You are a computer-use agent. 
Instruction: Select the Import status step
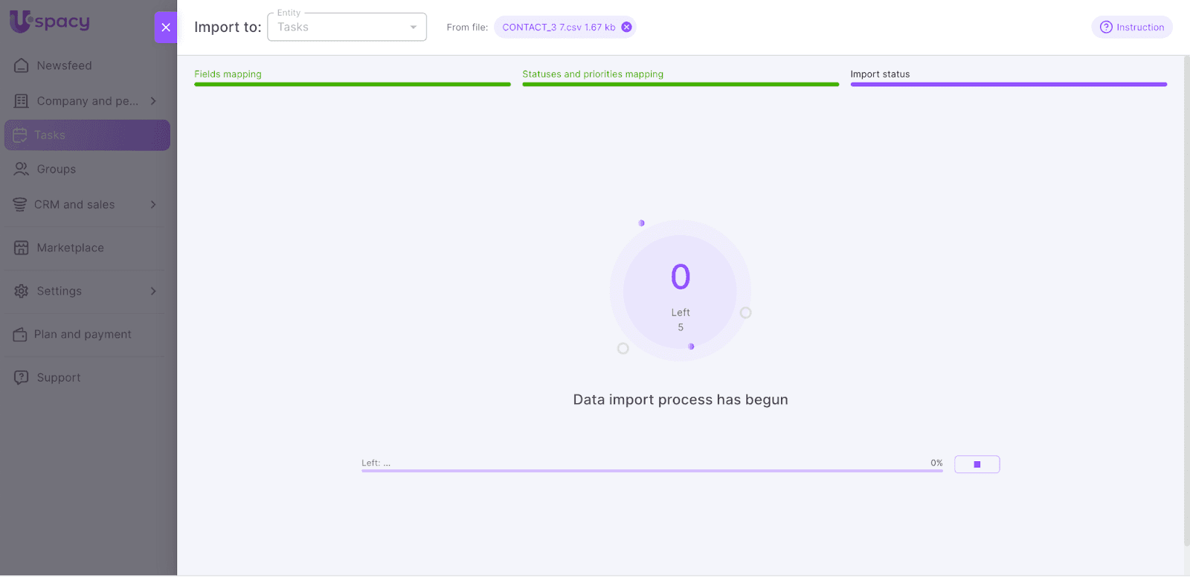click(x=880, y=74)
